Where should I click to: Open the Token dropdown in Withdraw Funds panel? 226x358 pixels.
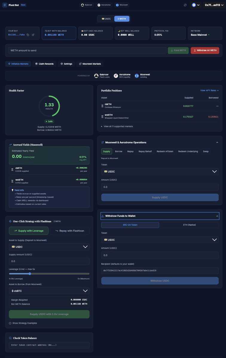[x=160, y=240]
